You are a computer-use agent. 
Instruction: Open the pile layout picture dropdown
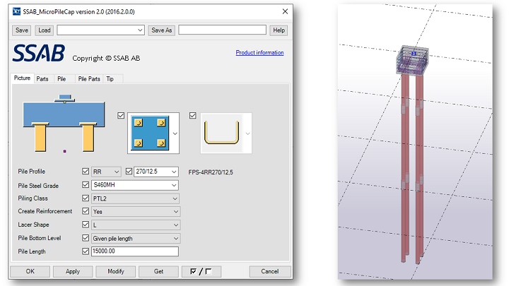point(175,133)
